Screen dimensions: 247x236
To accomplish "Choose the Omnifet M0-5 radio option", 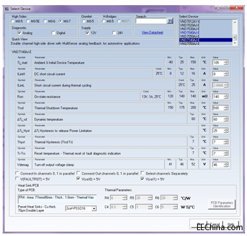I will pyautogui.click(x=83, y=21).
